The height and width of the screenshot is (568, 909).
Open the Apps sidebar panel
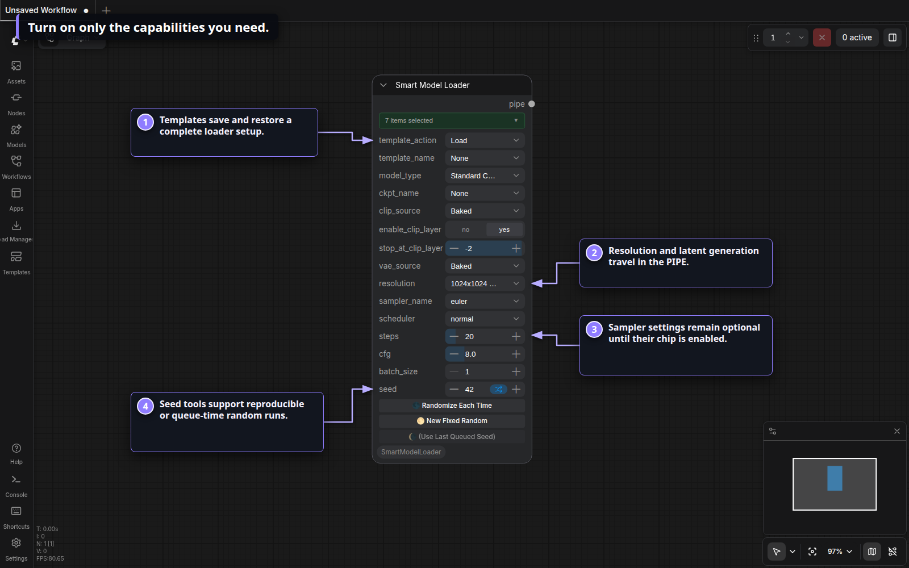(x=16, y=199)
